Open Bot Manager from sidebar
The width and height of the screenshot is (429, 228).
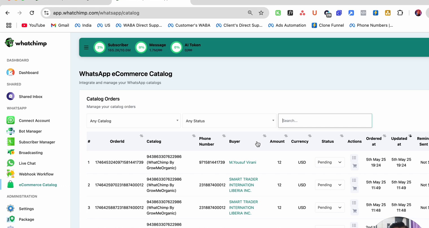click(24, 131)
